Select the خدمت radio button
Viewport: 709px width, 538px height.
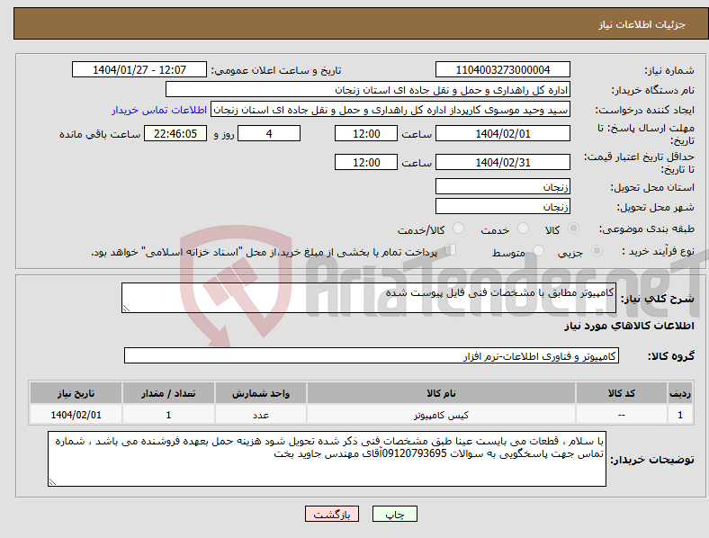(523, 229)
